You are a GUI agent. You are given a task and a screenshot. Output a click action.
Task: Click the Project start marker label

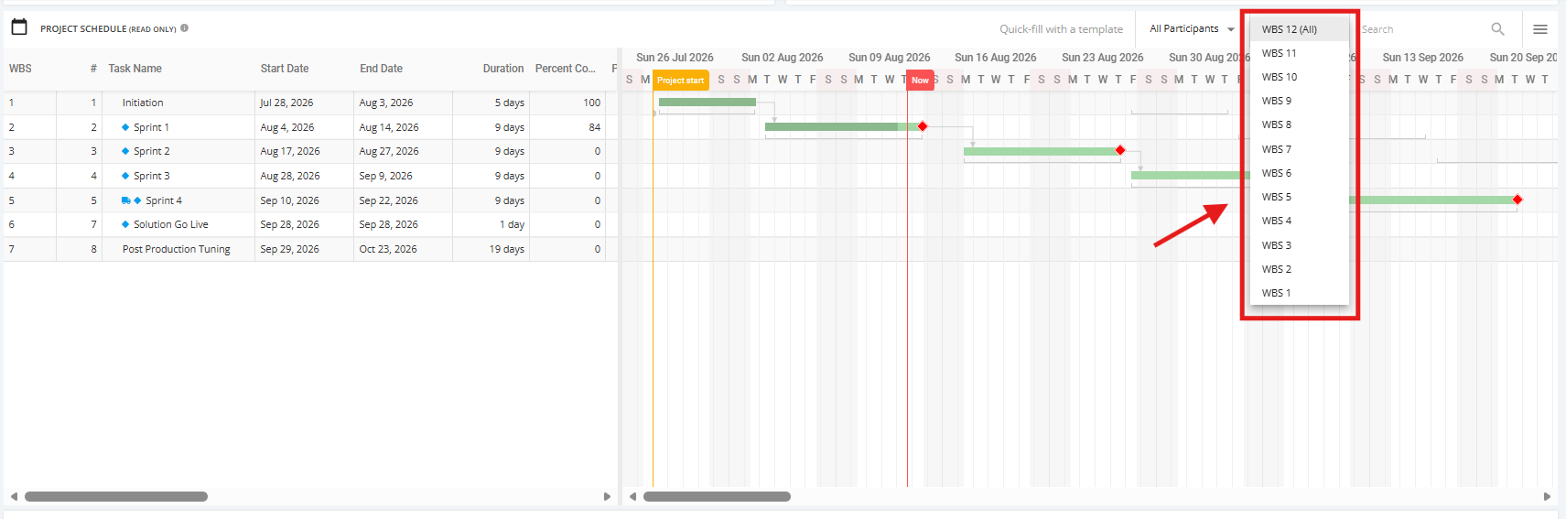681,81
